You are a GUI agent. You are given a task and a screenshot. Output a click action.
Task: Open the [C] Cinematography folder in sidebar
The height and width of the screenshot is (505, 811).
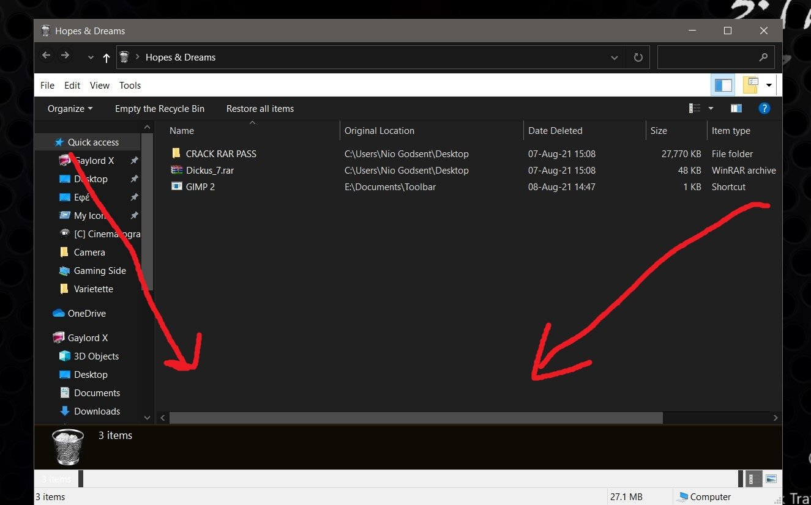(x=107, y=234)
